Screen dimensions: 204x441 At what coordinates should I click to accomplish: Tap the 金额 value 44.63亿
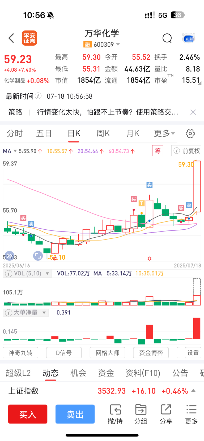coord(137,69)
